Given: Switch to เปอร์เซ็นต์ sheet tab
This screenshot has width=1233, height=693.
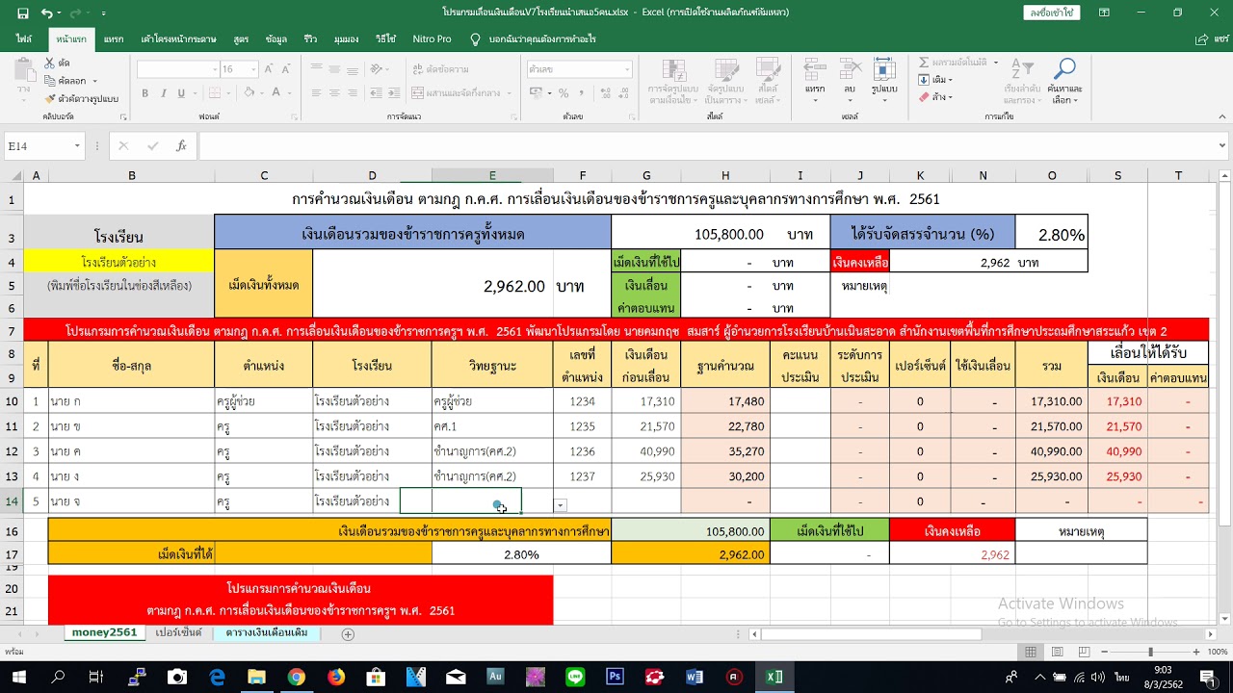Looking at the screenshot, I should [x=179, y=633].
